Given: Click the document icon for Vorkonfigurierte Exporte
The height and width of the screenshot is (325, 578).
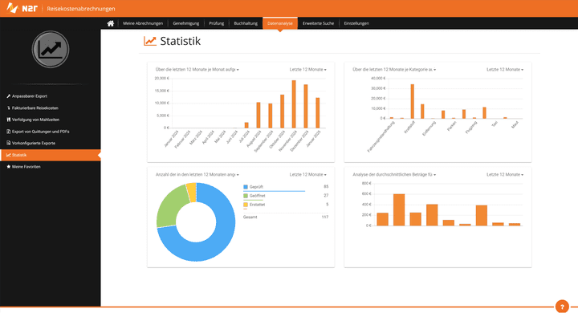Looking at the screenshot, I should coord(8,143).
